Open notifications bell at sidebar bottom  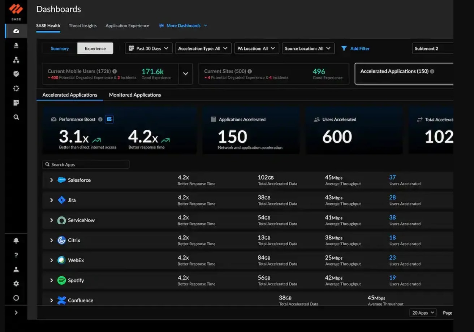16,241
